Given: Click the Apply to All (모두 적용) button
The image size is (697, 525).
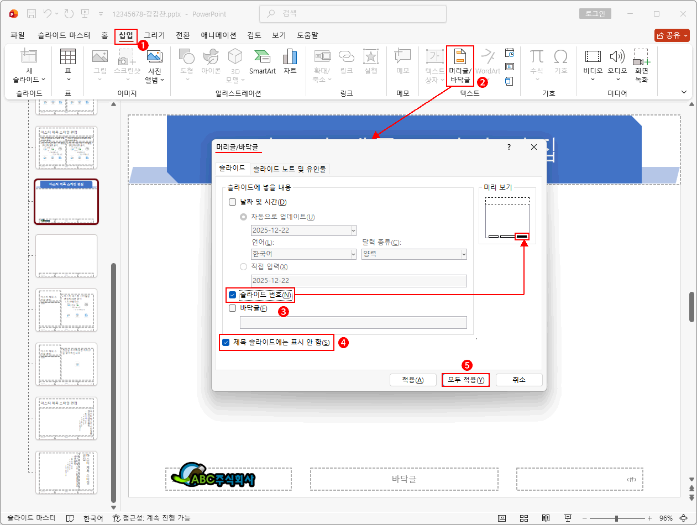Looking at the screenshot, I should tap(465, 380).
